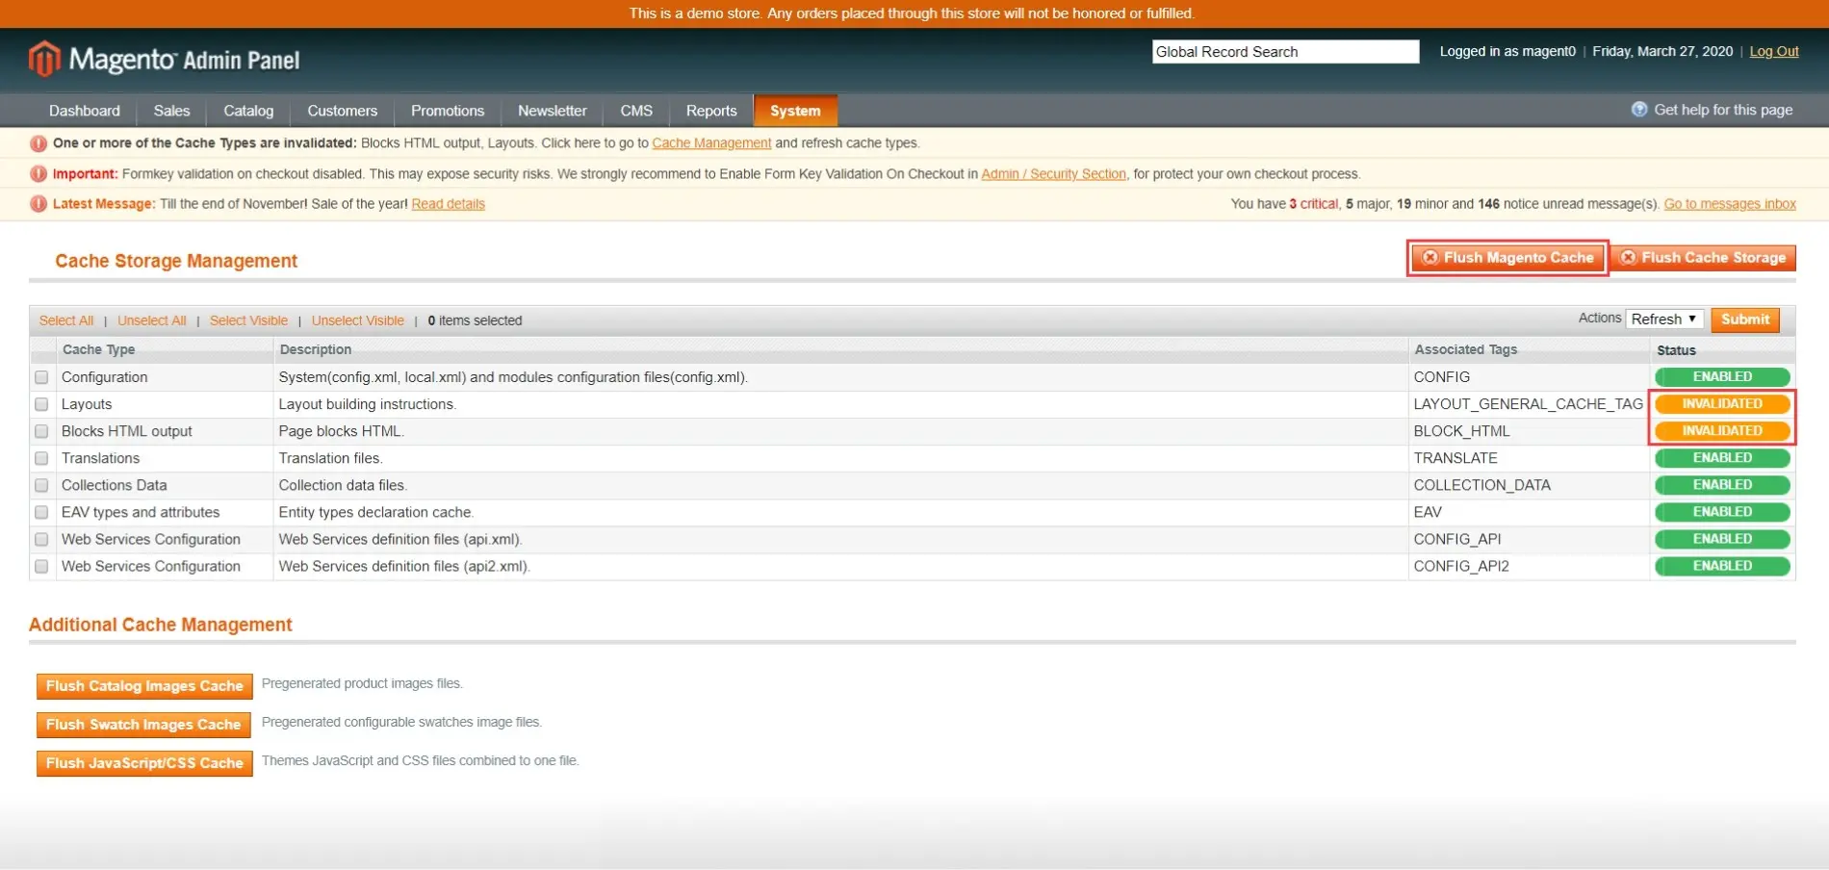Open the Customers menu
The height and width of the screenshot is (870, 1829).
pyautogui.click(x=342, y=111)
